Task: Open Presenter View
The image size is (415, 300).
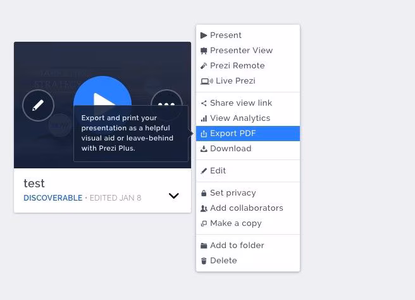Action: [241, 51]
